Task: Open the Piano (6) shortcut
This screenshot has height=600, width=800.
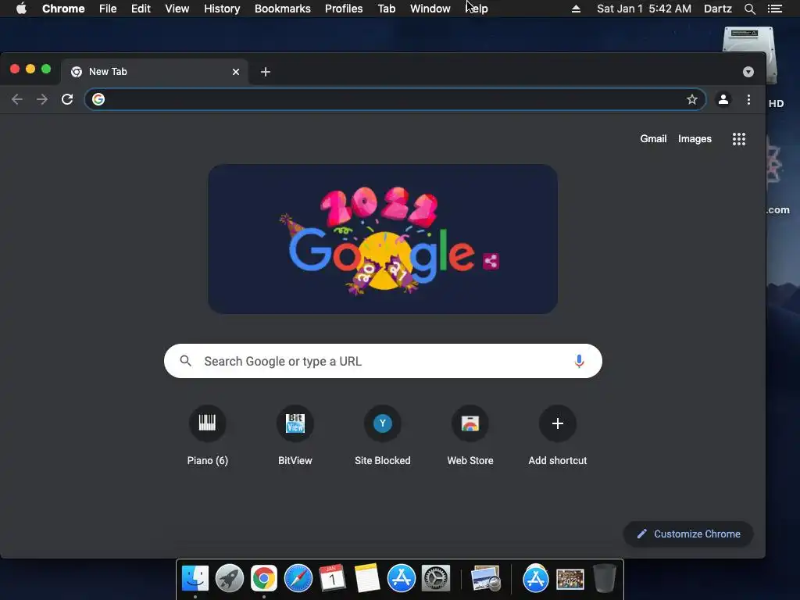Action: (x=207, y=435)
